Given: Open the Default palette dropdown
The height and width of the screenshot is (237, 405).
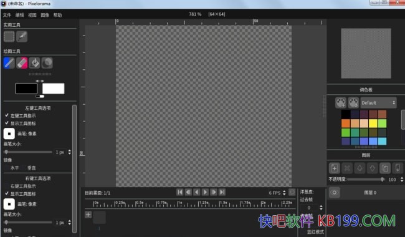Looking at the screenshot, I should 378,103.
